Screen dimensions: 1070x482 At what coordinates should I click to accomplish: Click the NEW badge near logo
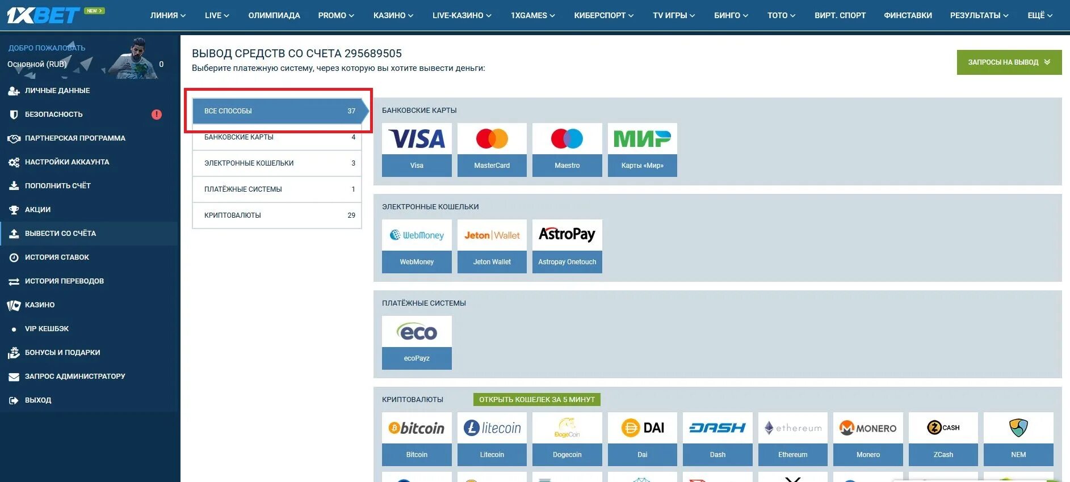point(94,11)
